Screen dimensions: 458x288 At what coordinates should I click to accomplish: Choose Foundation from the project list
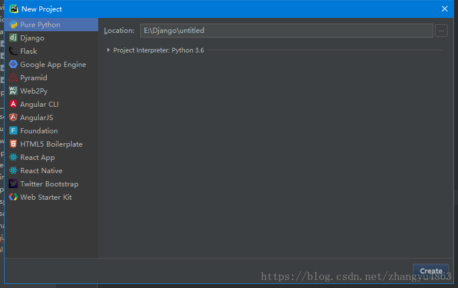39,131
